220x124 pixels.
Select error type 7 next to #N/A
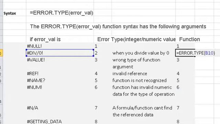pyautogui.click(x=96, y=108)
